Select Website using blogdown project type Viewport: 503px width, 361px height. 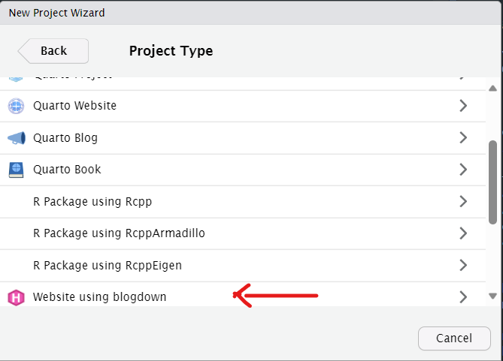click(243, 294)
